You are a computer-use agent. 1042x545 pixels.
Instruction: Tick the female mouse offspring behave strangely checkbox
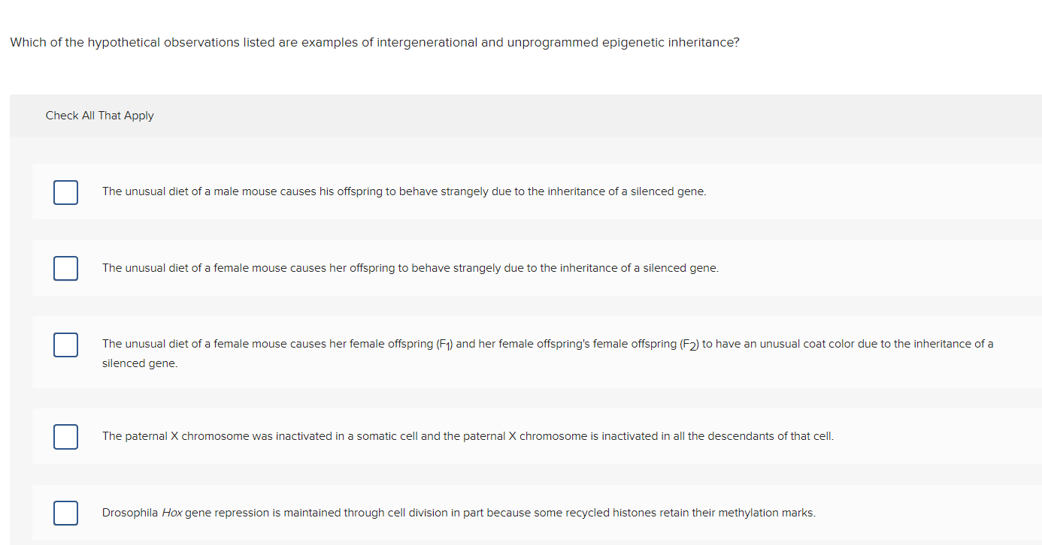pyautogui.click(x=65, y=268)
